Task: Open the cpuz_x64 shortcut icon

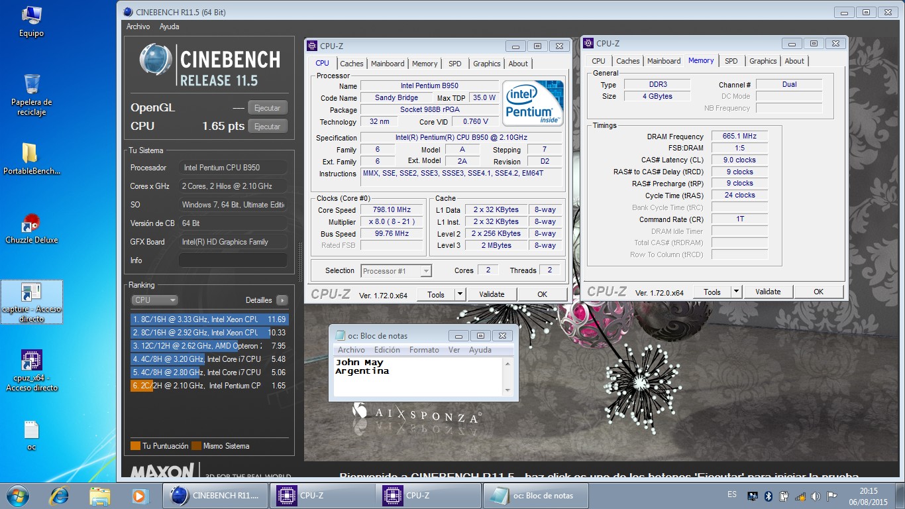Action: pos(31,371)
